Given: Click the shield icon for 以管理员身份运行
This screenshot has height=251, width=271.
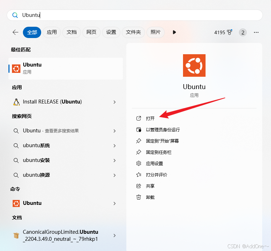Looking at the screenshot, I should point(139,130).
